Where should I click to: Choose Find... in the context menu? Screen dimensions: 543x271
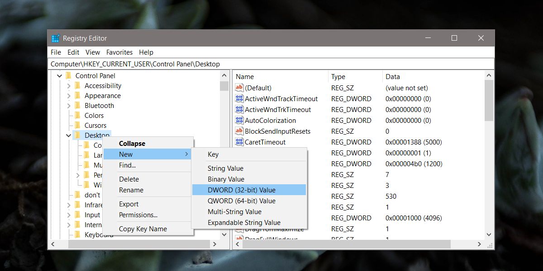(148, 165)
